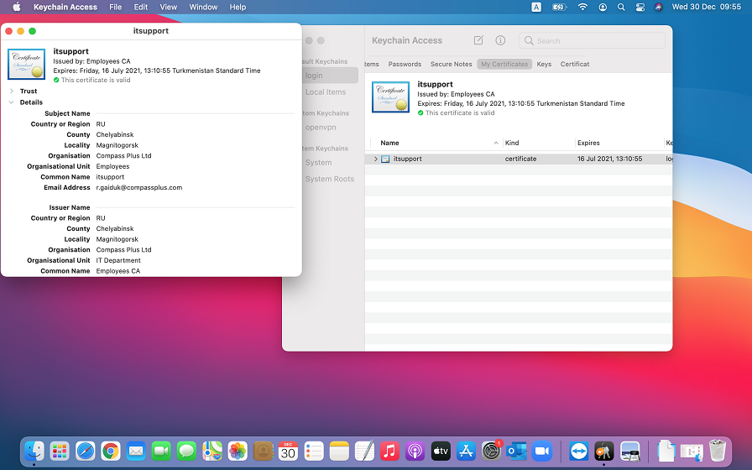
Task: Switch to the Keys tab
Action: coord(544,64)
